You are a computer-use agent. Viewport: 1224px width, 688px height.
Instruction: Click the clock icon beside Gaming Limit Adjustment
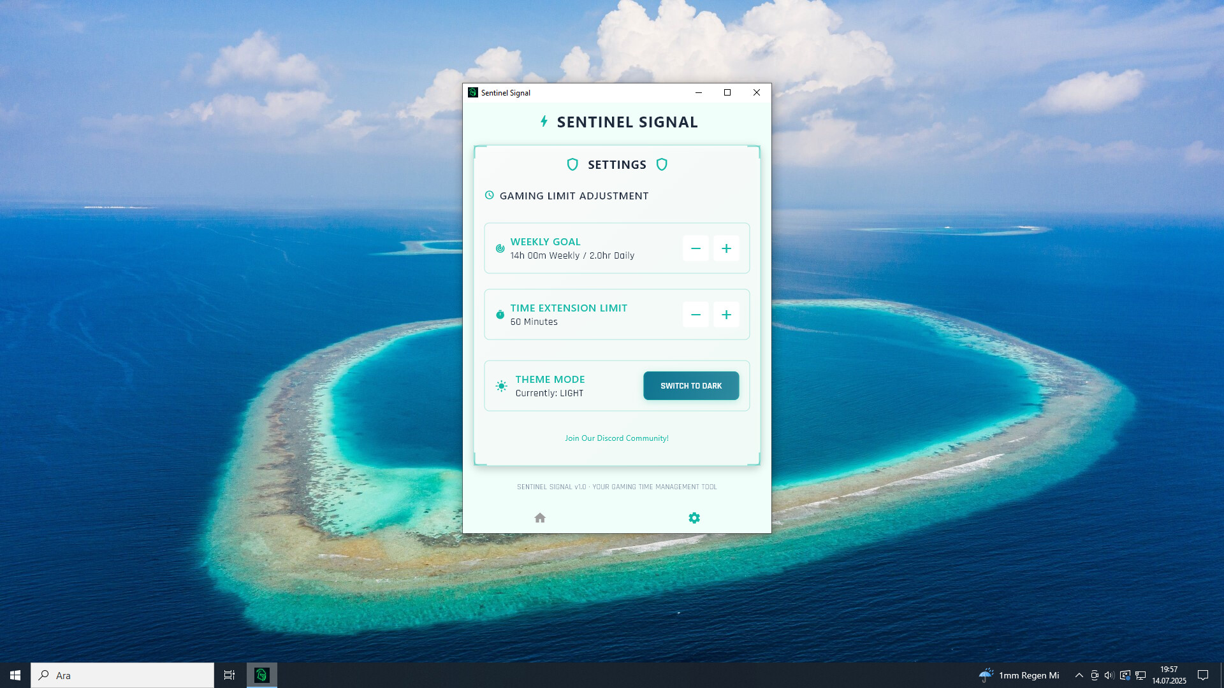pos(489,196)
